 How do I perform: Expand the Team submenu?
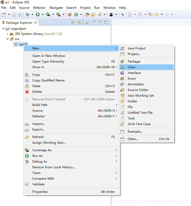[x=72, y=173]
